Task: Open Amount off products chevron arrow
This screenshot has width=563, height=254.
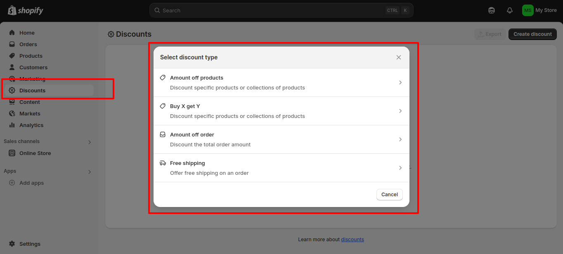Action: click(x=400, y=82)
